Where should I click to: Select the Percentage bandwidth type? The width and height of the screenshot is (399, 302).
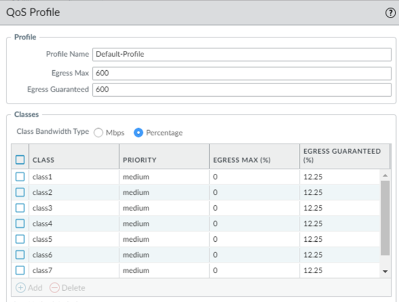coord(139,133)
